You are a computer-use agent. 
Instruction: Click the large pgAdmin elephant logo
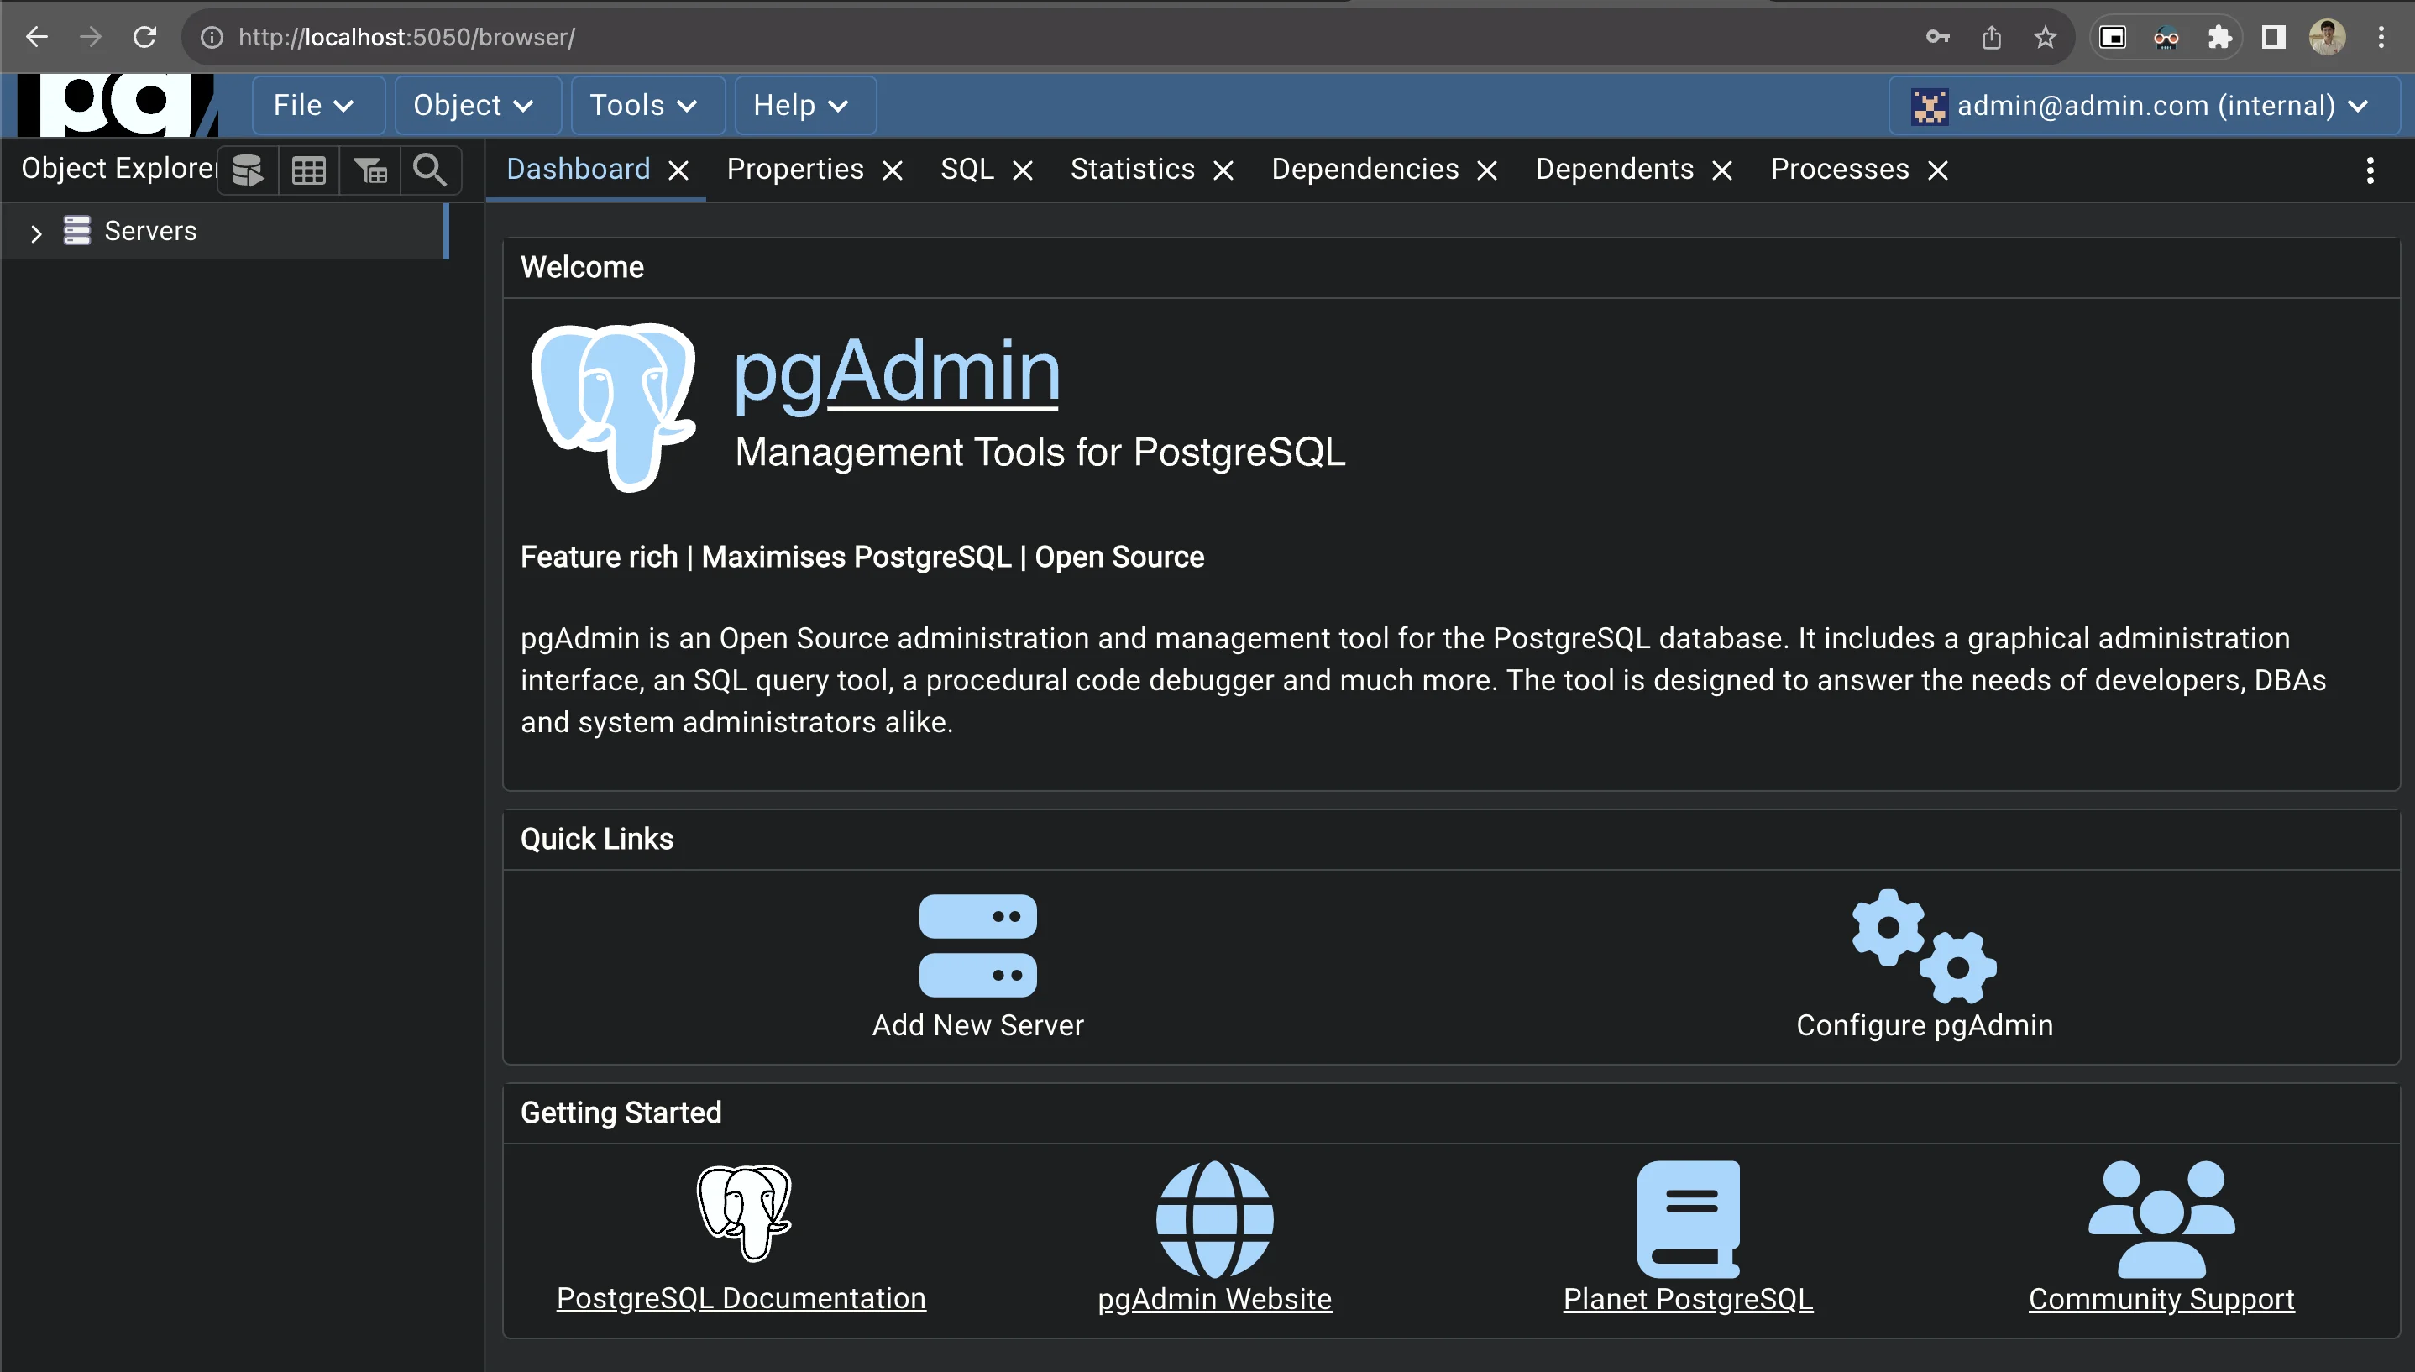click(614, 406)
